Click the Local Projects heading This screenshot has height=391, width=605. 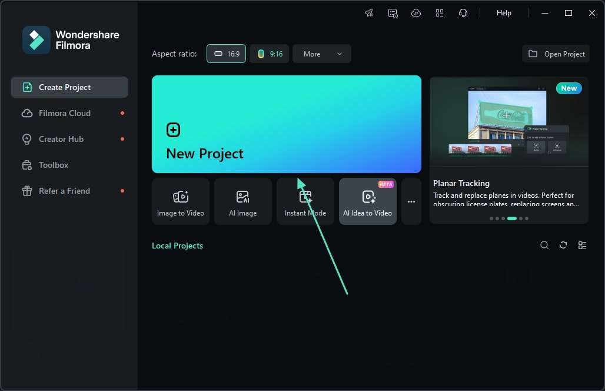tap(178, 246)
